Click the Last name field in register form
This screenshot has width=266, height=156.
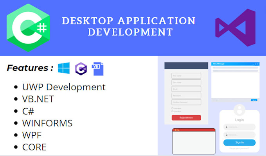tap(186, 82)
